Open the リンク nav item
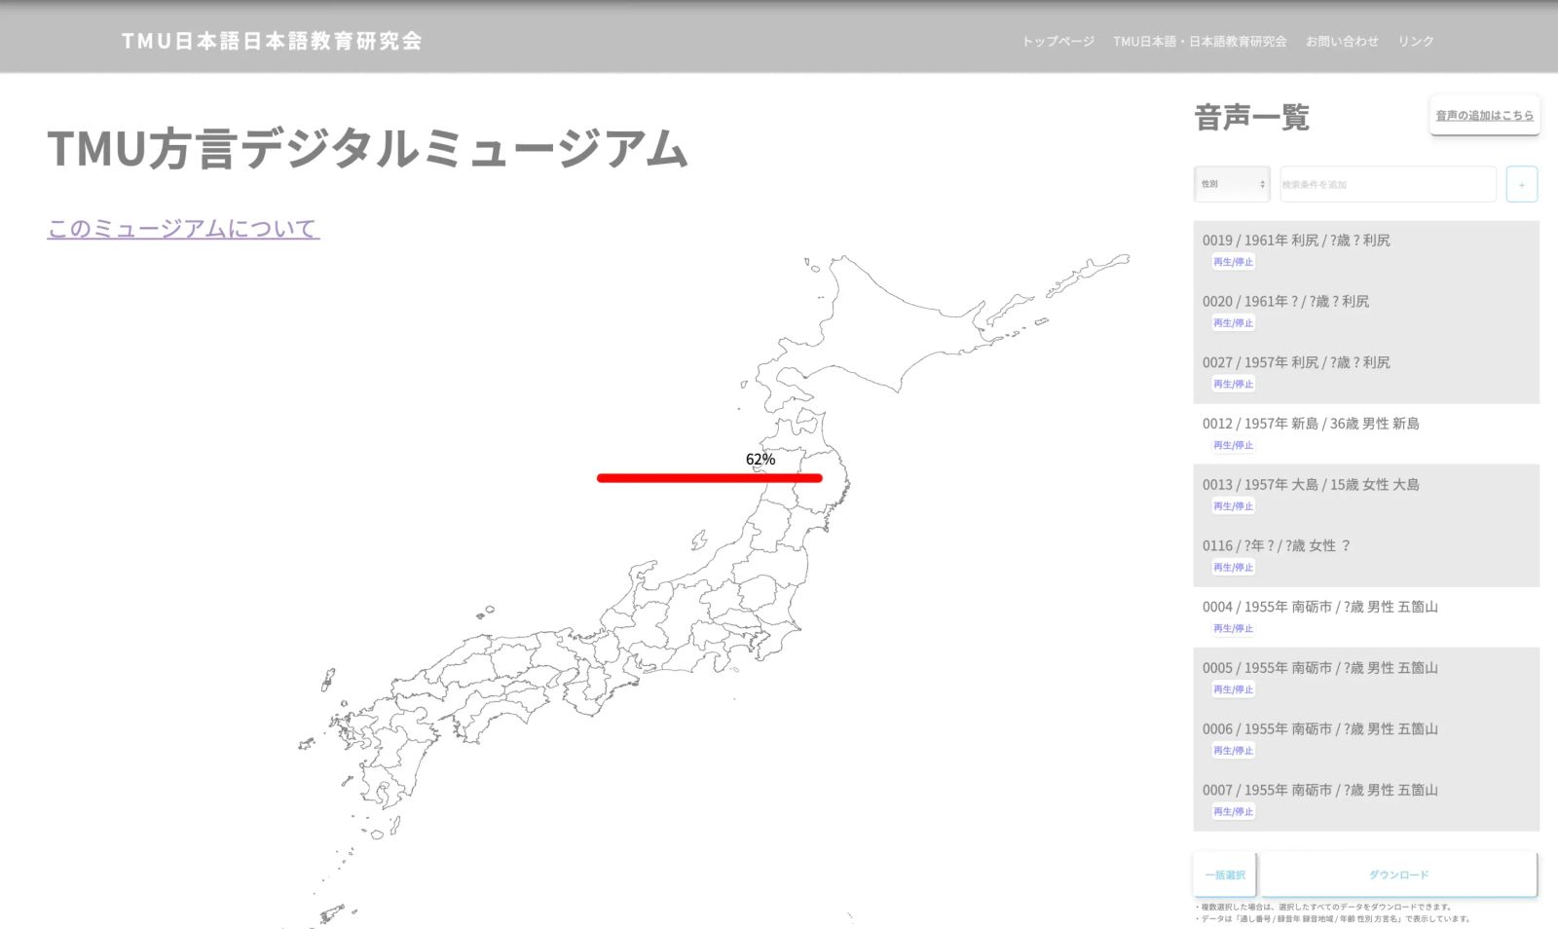This screenshot has width=1558, height=929. pos(1416,41)
